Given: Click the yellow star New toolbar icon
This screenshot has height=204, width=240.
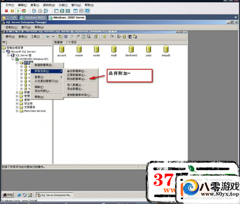Looking at the screenshot, I should 105,37.
